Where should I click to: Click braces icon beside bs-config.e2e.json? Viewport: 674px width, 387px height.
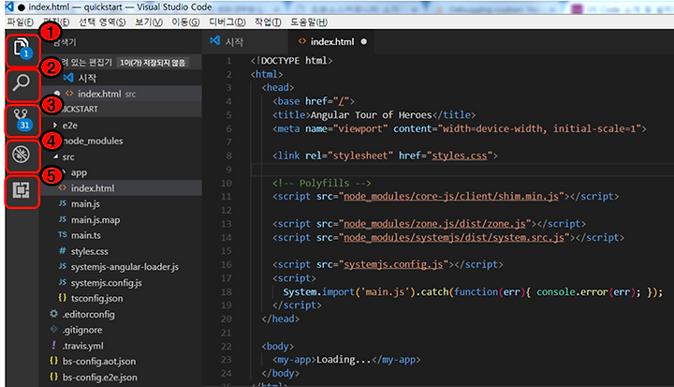pos(53,377)
